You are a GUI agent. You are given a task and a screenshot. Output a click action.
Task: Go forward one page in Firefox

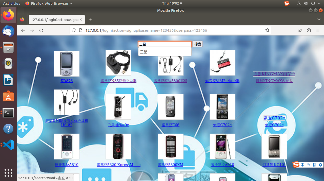[x=32, y=30]
